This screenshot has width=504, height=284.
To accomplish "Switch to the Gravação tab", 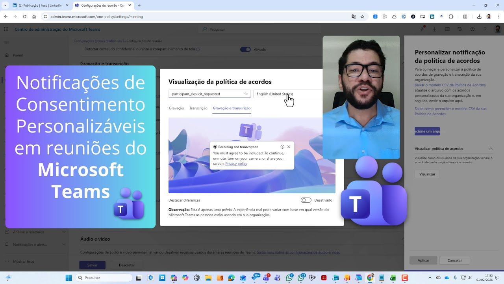I will click(x=176, y=108).
